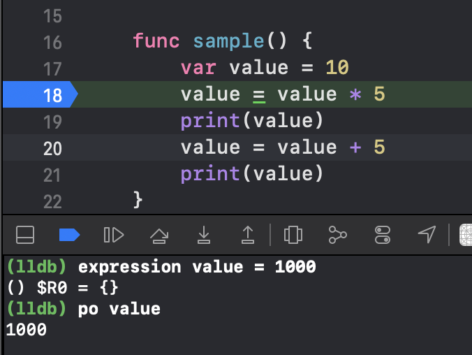Open the Debug View Hierarchy tool
This screenshot has width=472, height=355.
tap(293, 235)
